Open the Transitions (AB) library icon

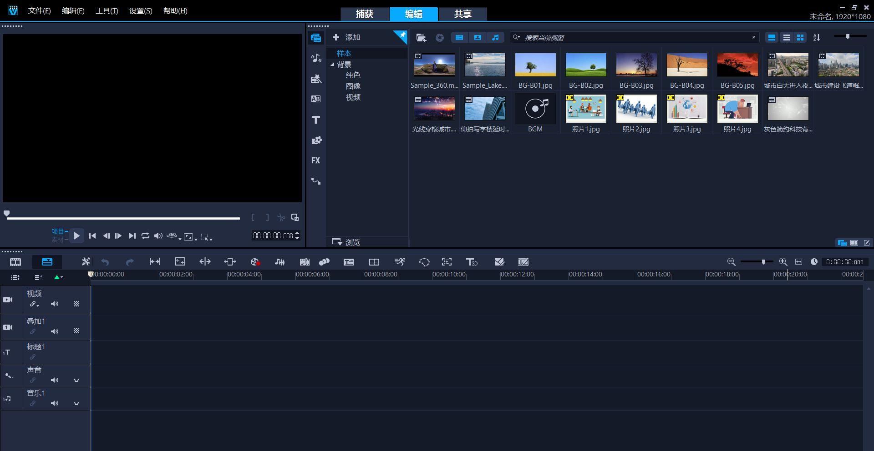point(316,99)
